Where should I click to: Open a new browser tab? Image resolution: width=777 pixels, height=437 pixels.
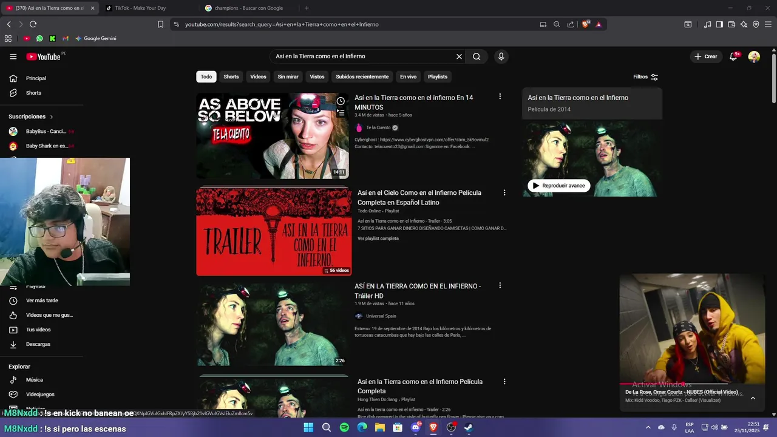pyautogui.click(x=307, y=8)
